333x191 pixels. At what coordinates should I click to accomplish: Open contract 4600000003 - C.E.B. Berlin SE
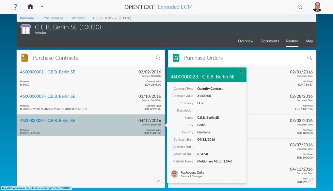pos(48,96)
